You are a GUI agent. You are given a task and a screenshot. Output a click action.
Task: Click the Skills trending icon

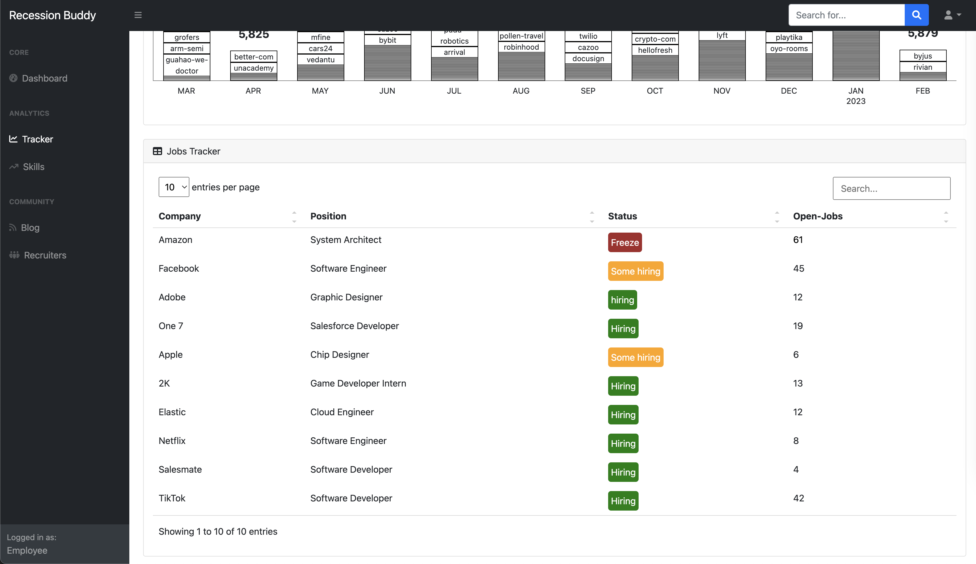(x=14, y=167)
